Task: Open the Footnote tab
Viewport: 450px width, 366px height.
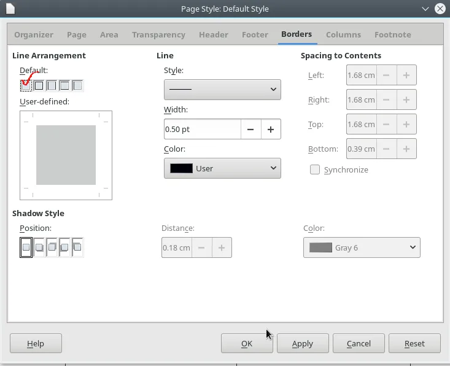Action: click(393, 35)
